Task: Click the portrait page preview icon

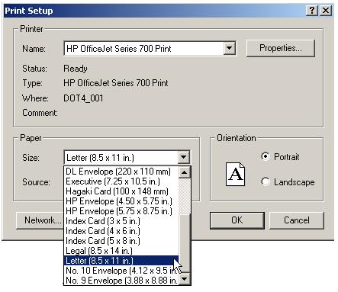Action: coord(236,175)
